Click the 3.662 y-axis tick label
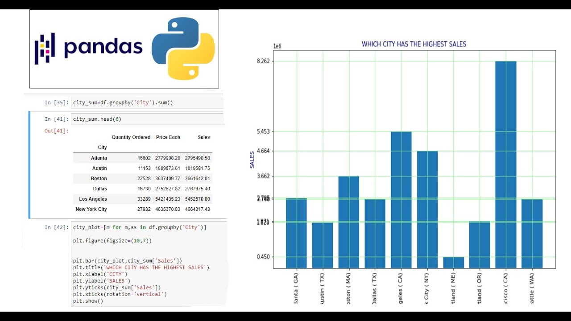This screenshot has height=321, width=571. pos(263,176)
